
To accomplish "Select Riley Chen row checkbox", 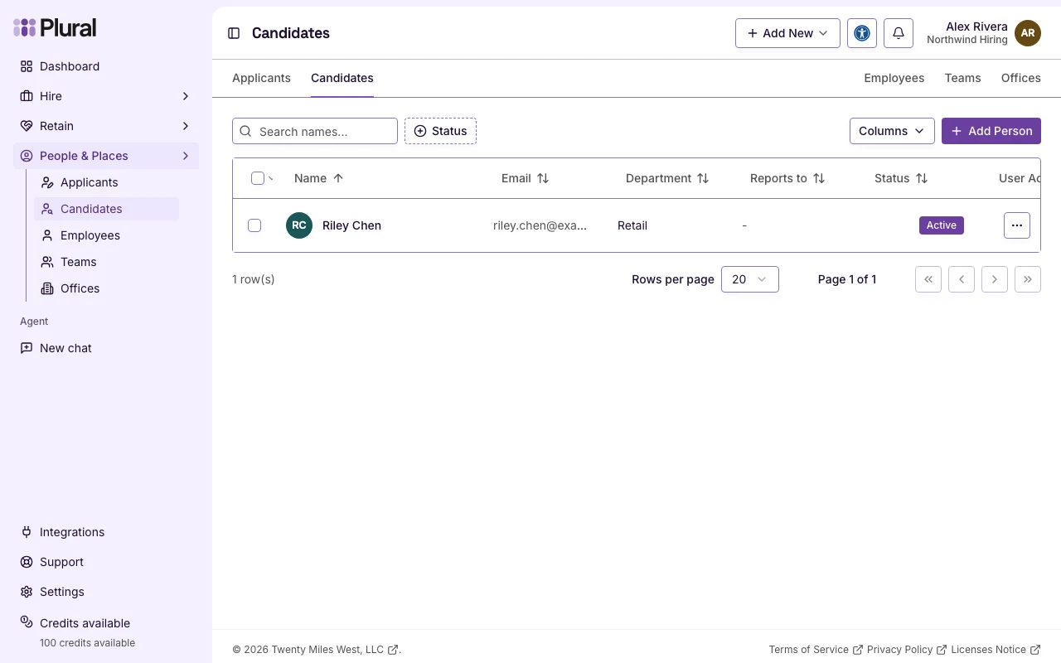I will pyautogui.click(x=254, y=225).
